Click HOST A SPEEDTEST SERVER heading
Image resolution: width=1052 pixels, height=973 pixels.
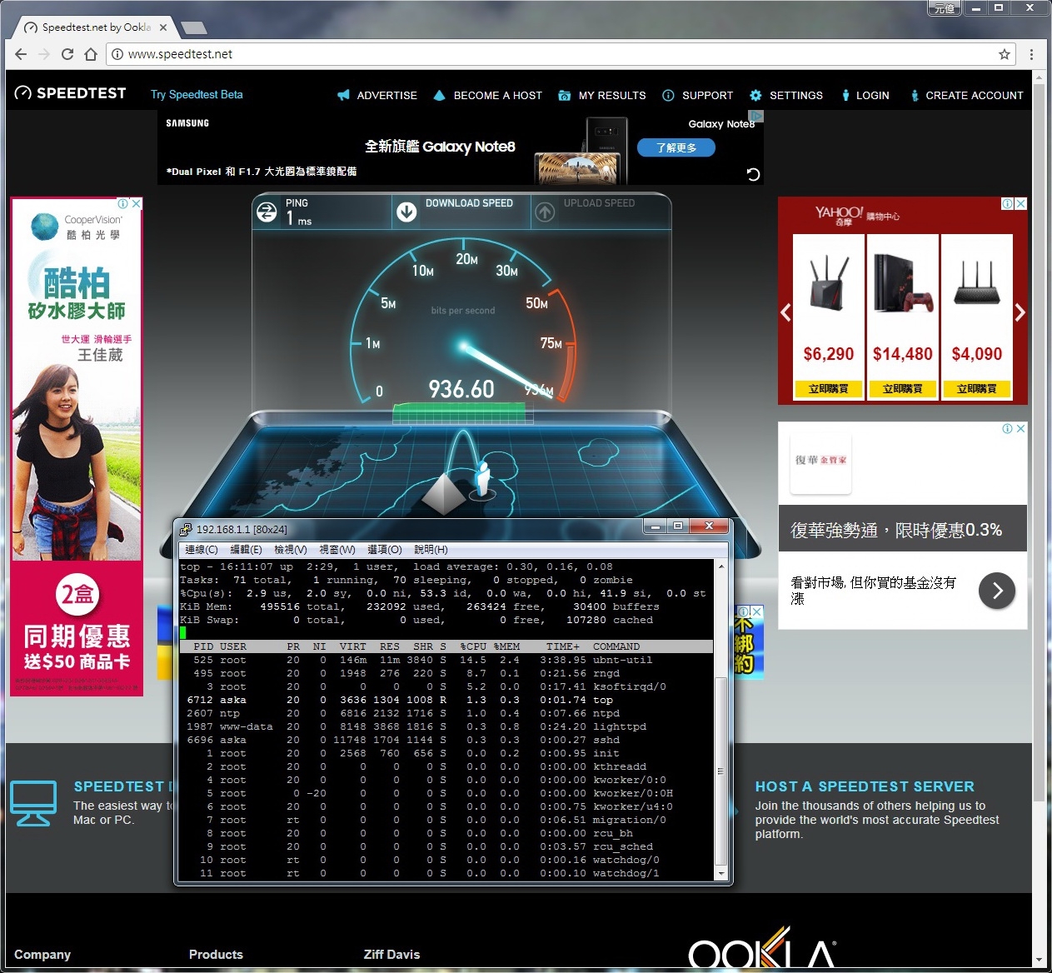[865, 786]
